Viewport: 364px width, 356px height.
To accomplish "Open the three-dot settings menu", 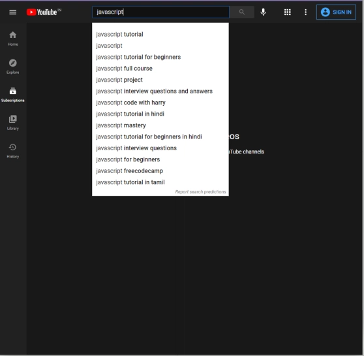I will pos(305,12).
